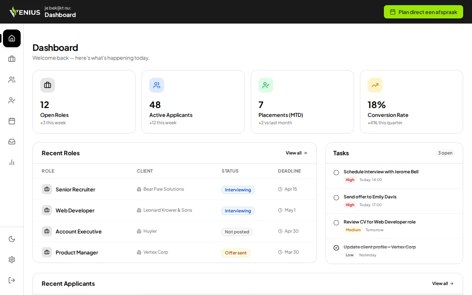Open Settings via the gear icon
Viewport: 472px width, 295px height.
click(12, 260)
